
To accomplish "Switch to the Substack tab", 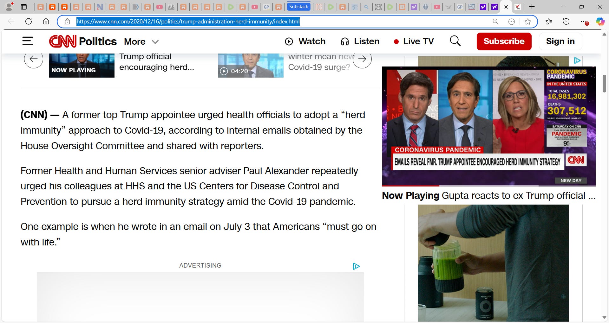I will pos(298,7).
